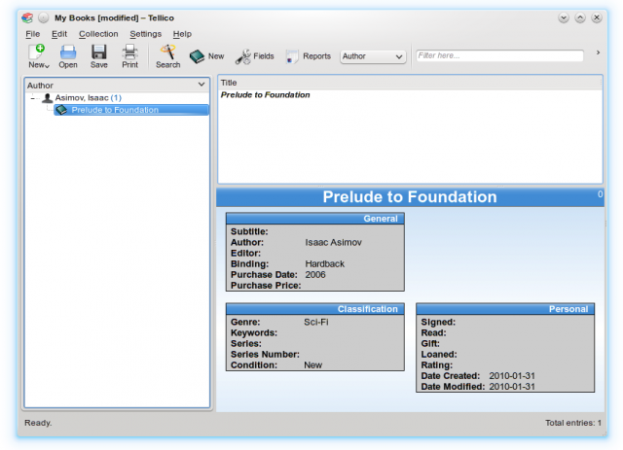Save the collection using Save icon
Image resolution: width=623 pixels, height=450 pixels.
99,55
